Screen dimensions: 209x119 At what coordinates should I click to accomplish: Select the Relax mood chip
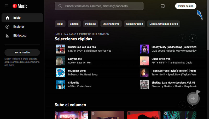pos(60,24)
